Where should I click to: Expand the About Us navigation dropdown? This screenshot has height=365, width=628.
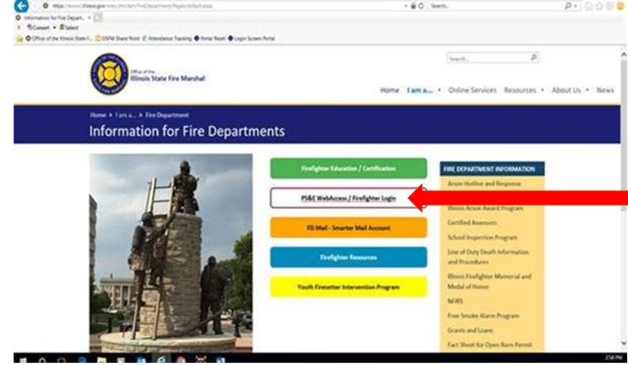pyautogui.click(x=569, y=90)
